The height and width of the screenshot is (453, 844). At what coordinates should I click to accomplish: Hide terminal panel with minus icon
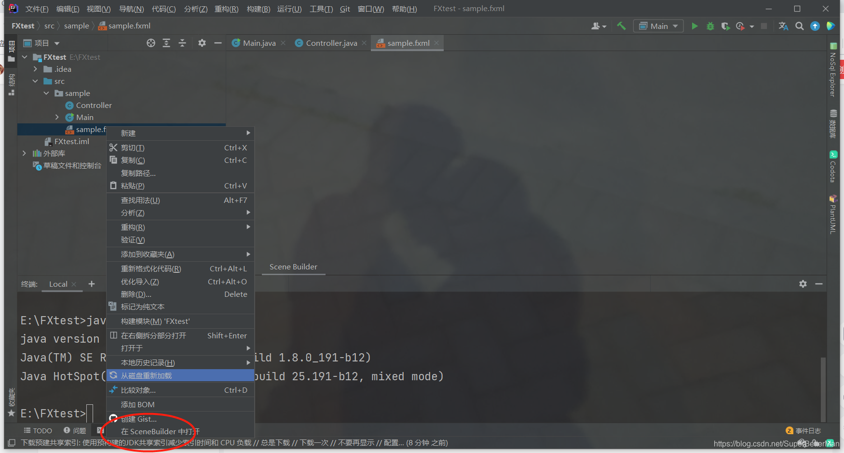pyautogui.click(x=819, y=284)
